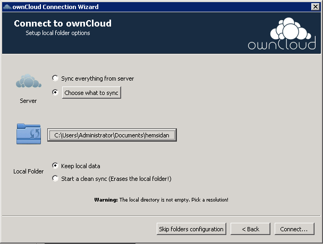Viewport: 323px width, 244px height.
Task: Click the 'Setup local folder options' subtitle
Action: pos(58,33)
